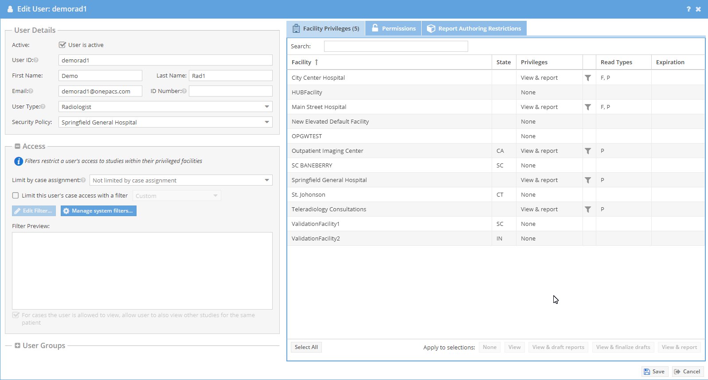
Task: Switch to Facility Privileges tab
Action: click(326, 28)
